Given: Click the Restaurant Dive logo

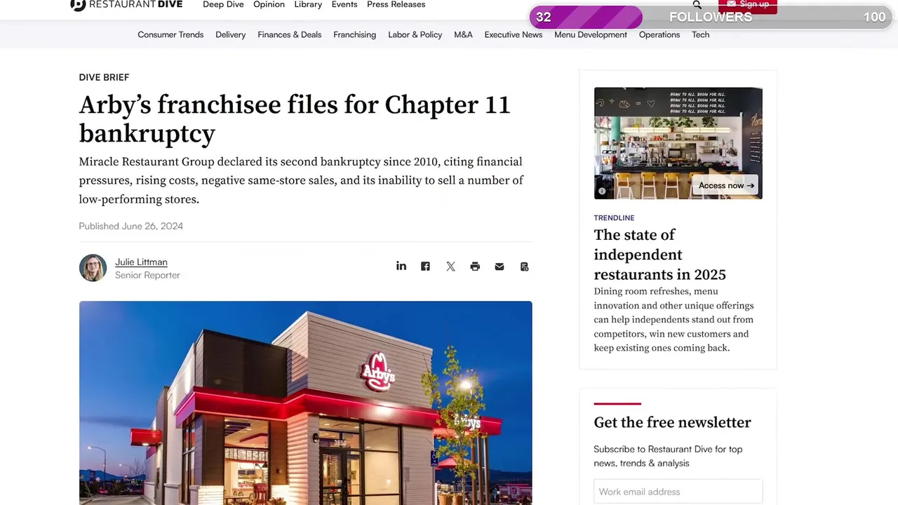Looking at the screenshot, I should click(126, 4).
